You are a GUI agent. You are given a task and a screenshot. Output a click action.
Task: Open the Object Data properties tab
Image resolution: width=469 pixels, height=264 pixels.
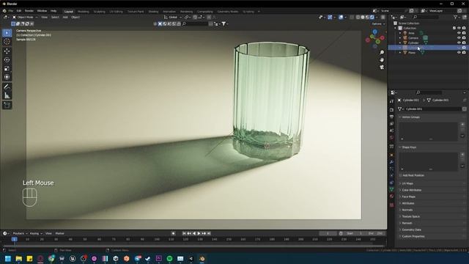pyautogui.click(x=391, y=189)
